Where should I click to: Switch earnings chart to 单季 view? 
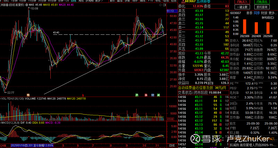tap(249, 13)
